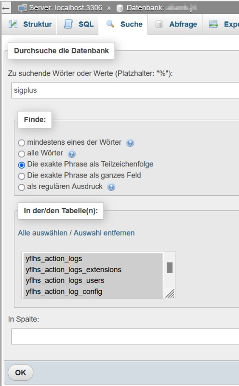Viewport: 239px width, 386px height.
Task: Click the Abfrage database icon
Action: point(159,24)
